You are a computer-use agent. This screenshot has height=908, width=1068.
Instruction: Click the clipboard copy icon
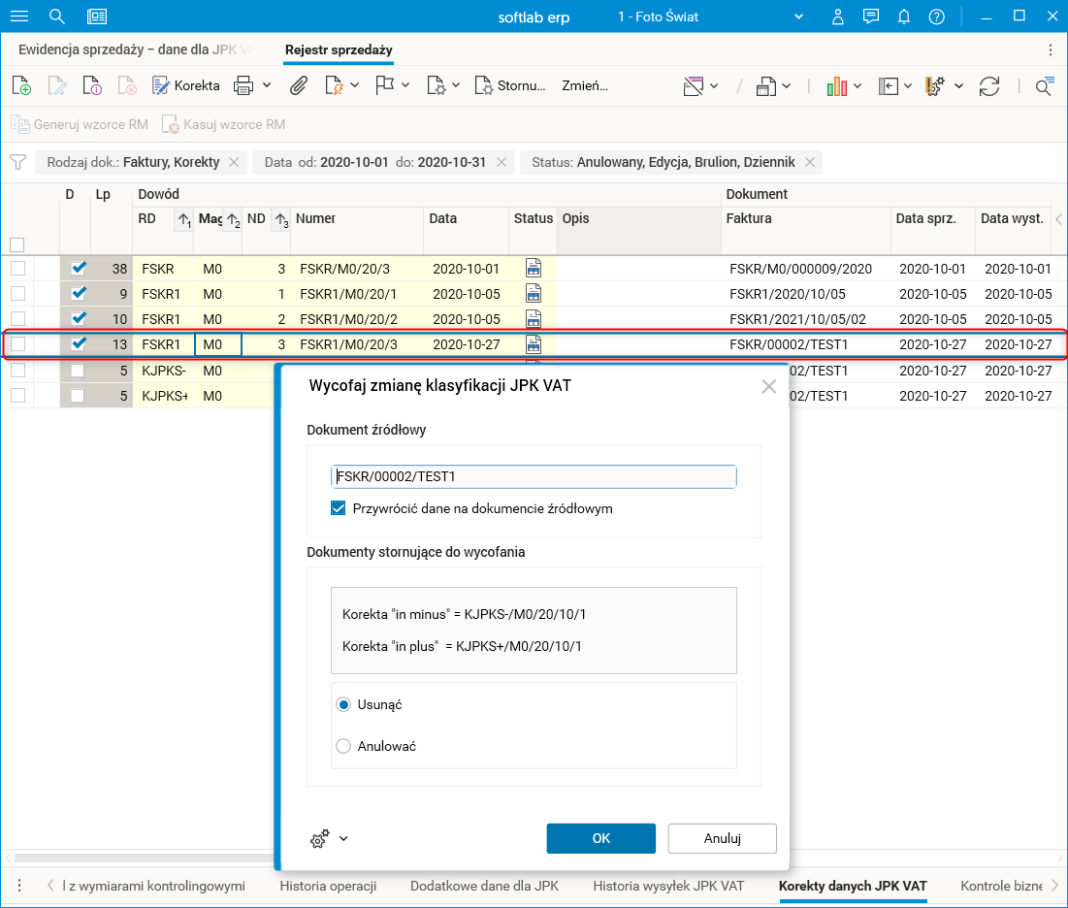pyautogui.click(x=766, y=86)
